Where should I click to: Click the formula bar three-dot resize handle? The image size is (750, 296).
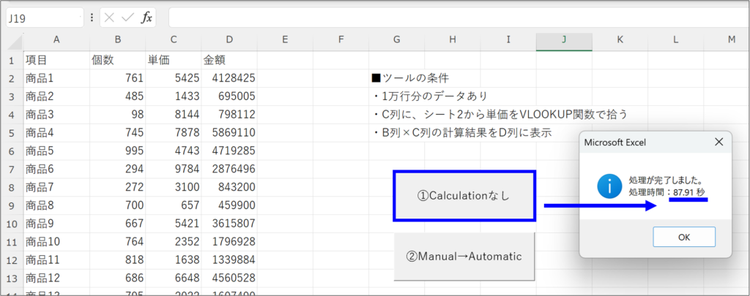92,18
